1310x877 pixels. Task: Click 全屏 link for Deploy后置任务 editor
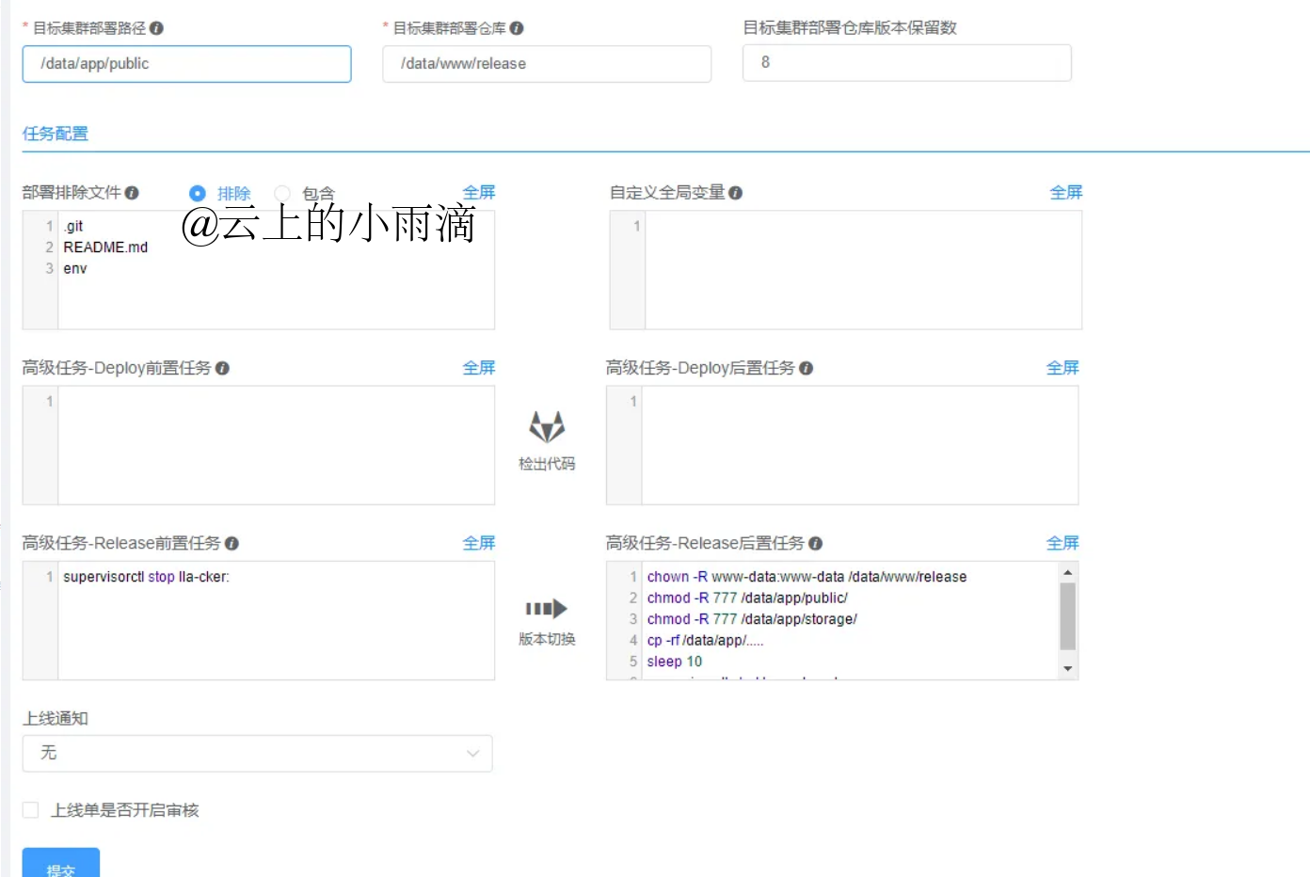click(1062, 368)
